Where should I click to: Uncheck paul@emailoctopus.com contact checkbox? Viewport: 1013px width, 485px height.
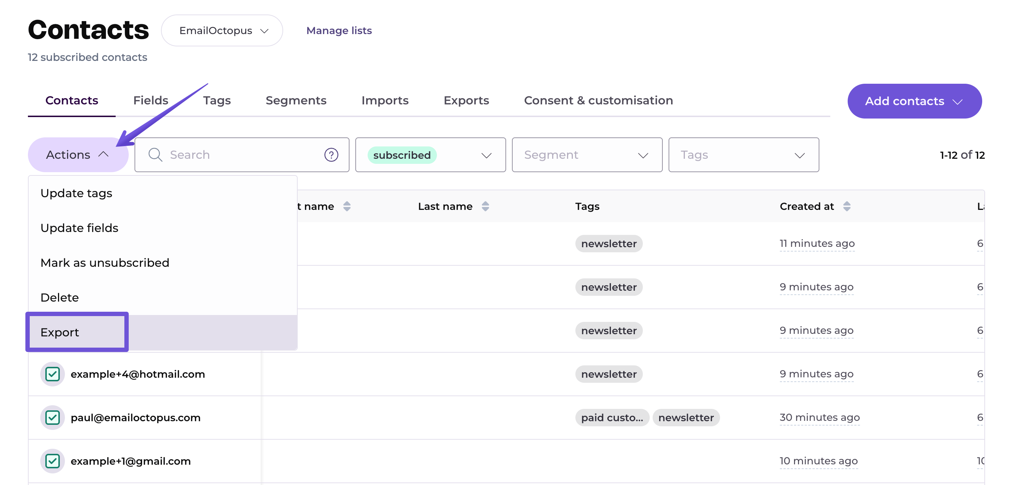coord(52,418)
